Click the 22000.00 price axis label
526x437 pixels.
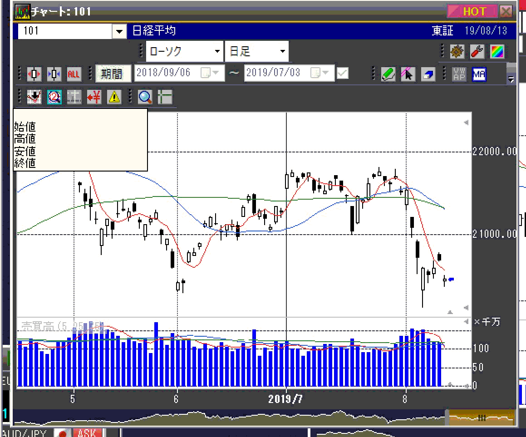(495, 151)
